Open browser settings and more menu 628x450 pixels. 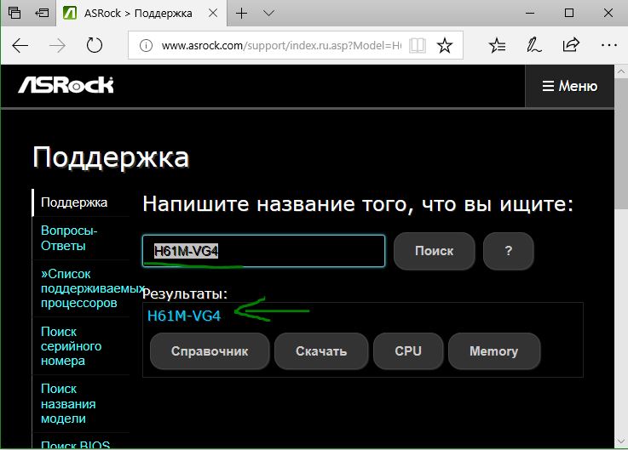pos(608,45)
